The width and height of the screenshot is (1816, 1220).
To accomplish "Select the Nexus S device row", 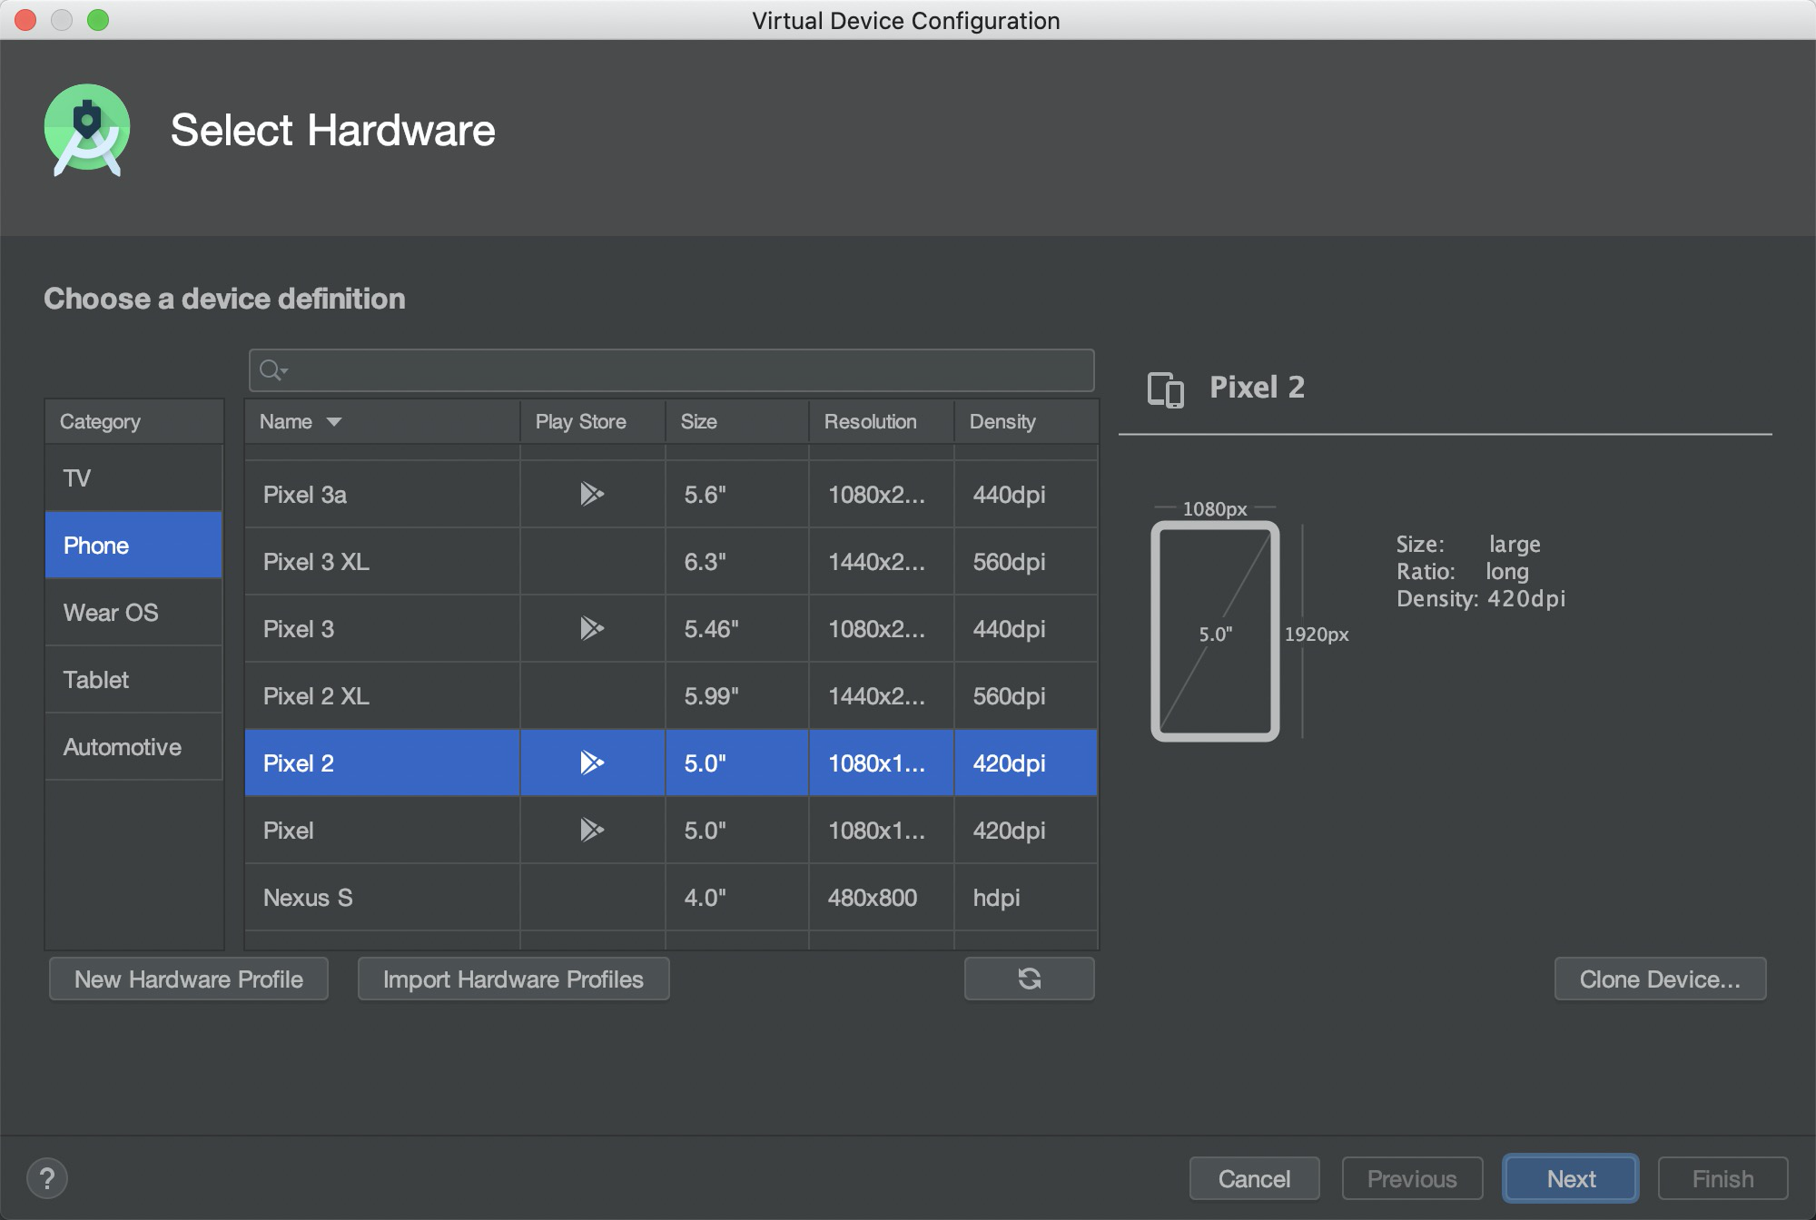I will point(671,897).
